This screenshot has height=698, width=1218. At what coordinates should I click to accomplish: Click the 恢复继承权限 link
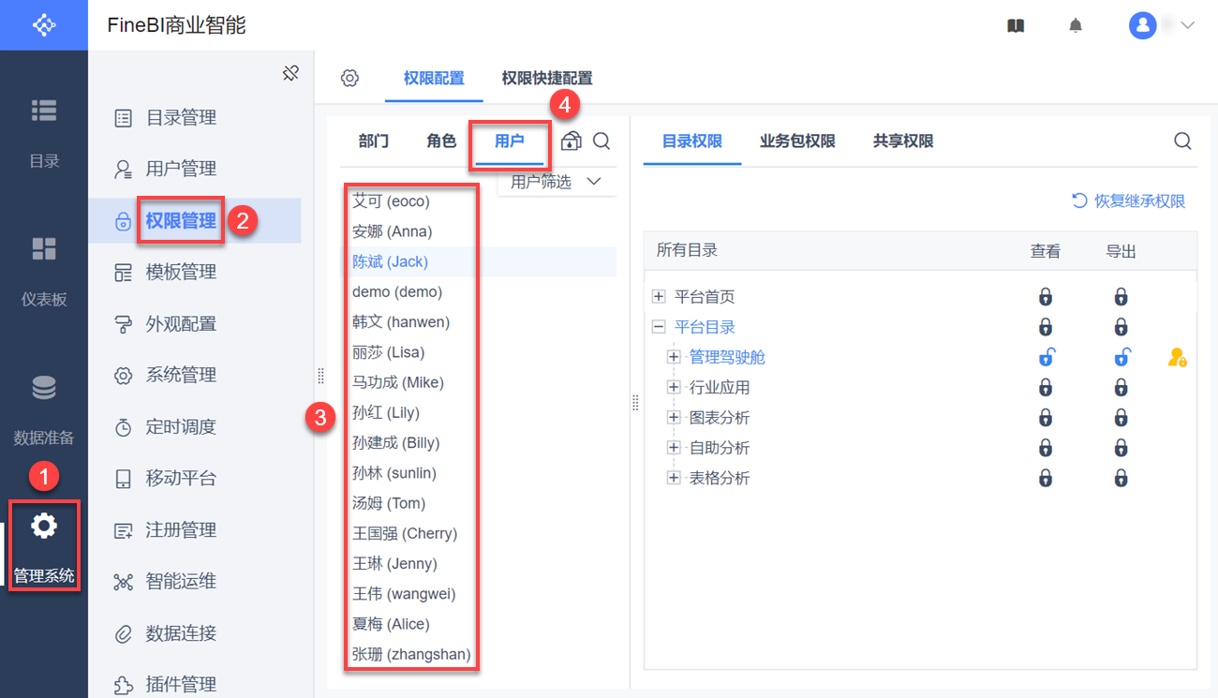point(1129,200)
